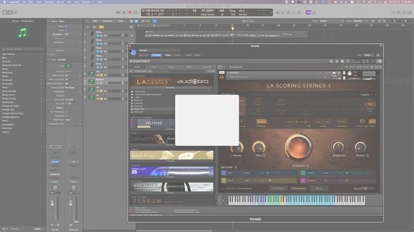This screenshot has height=232, width=414.
Task: Open the Analog Dreams 25 library banner
Action: point(171,171)
